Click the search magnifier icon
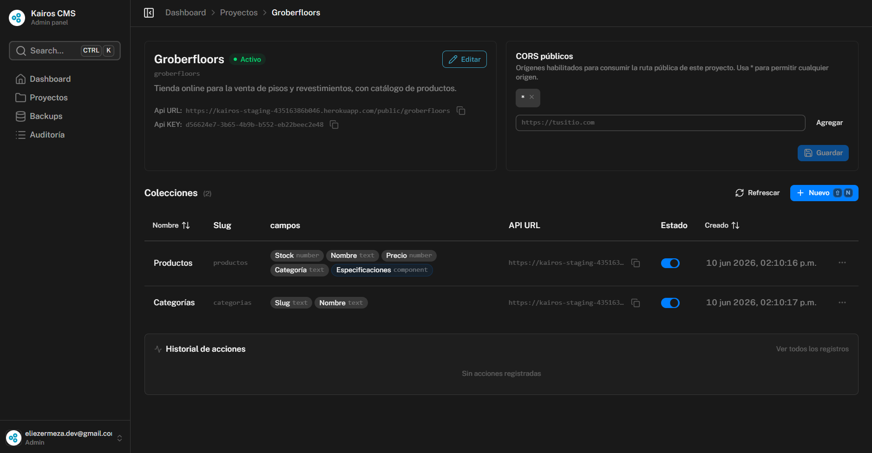Viewport: 872px width, 453px height. pyautogui.click(x=21, y=51)
